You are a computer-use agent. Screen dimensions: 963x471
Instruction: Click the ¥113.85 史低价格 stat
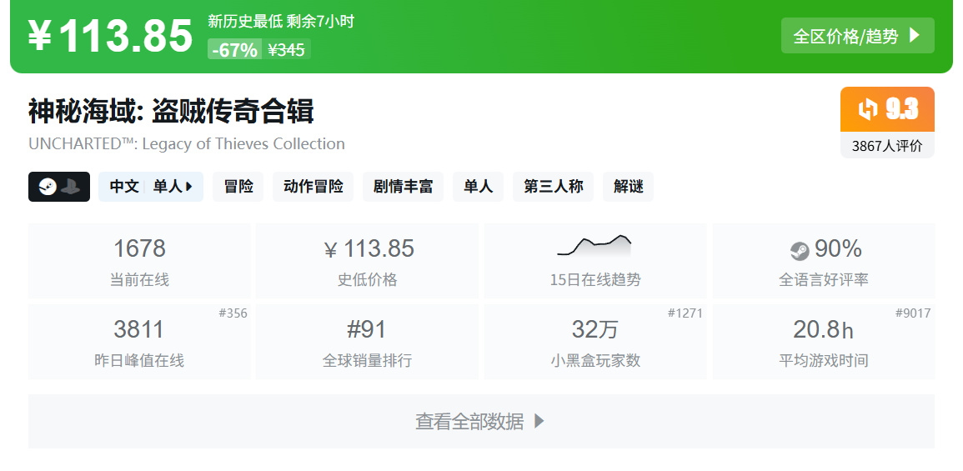(x=367, y=261)
